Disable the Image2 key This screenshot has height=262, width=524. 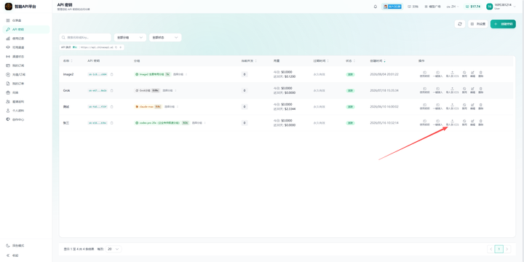click(464, 74)
